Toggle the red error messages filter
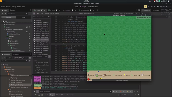172x97 pixels. pyautogui.click(x=122, y=91)
